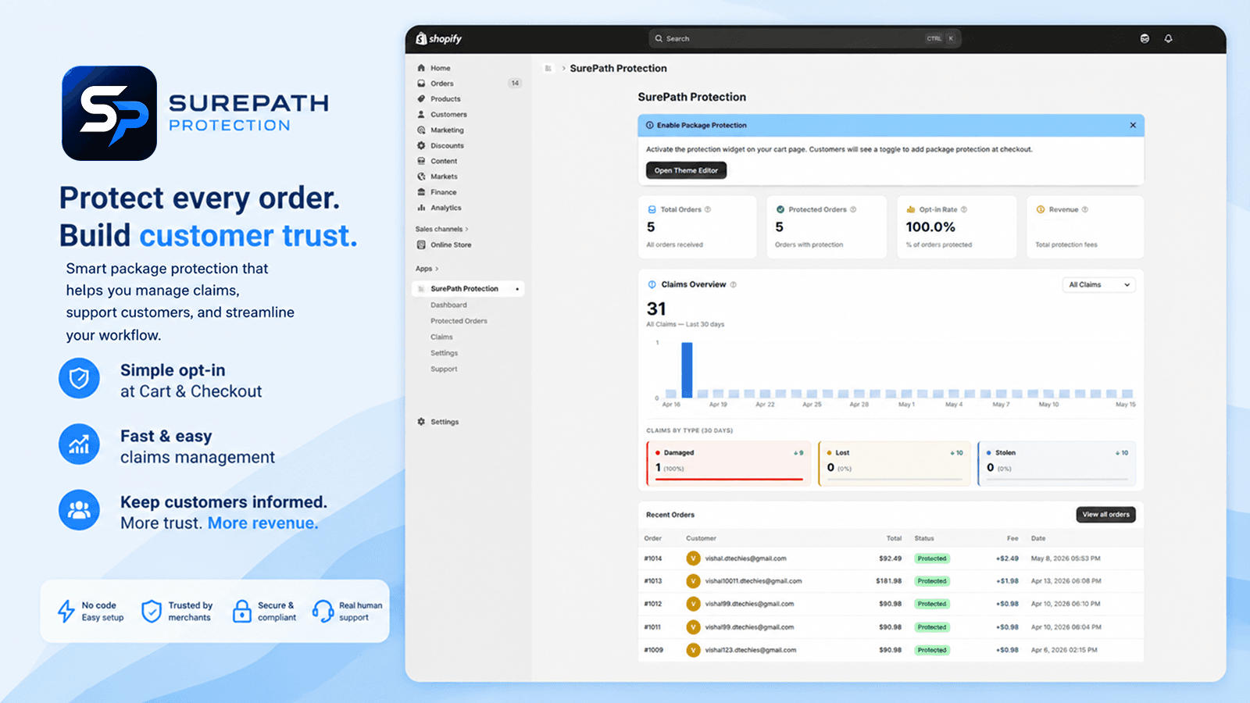Click the info icon next to Protected Orders
This screenshot has height=703, width=1250.
[x=853, y=209]
